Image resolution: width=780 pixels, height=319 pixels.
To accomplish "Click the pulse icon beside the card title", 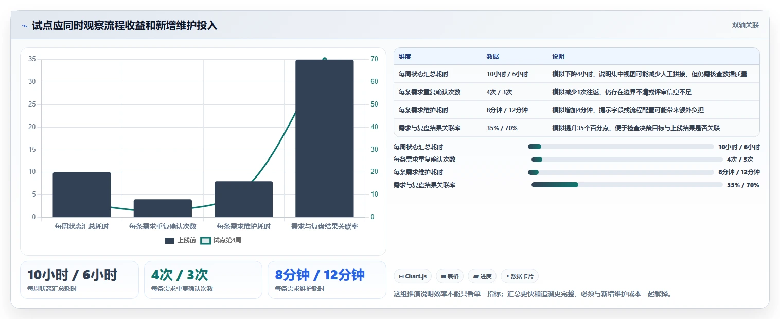I will (x=25, y=26).
